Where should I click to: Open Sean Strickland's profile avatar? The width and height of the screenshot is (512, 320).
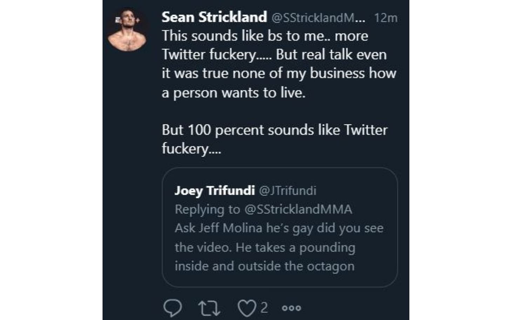[127, 31]
